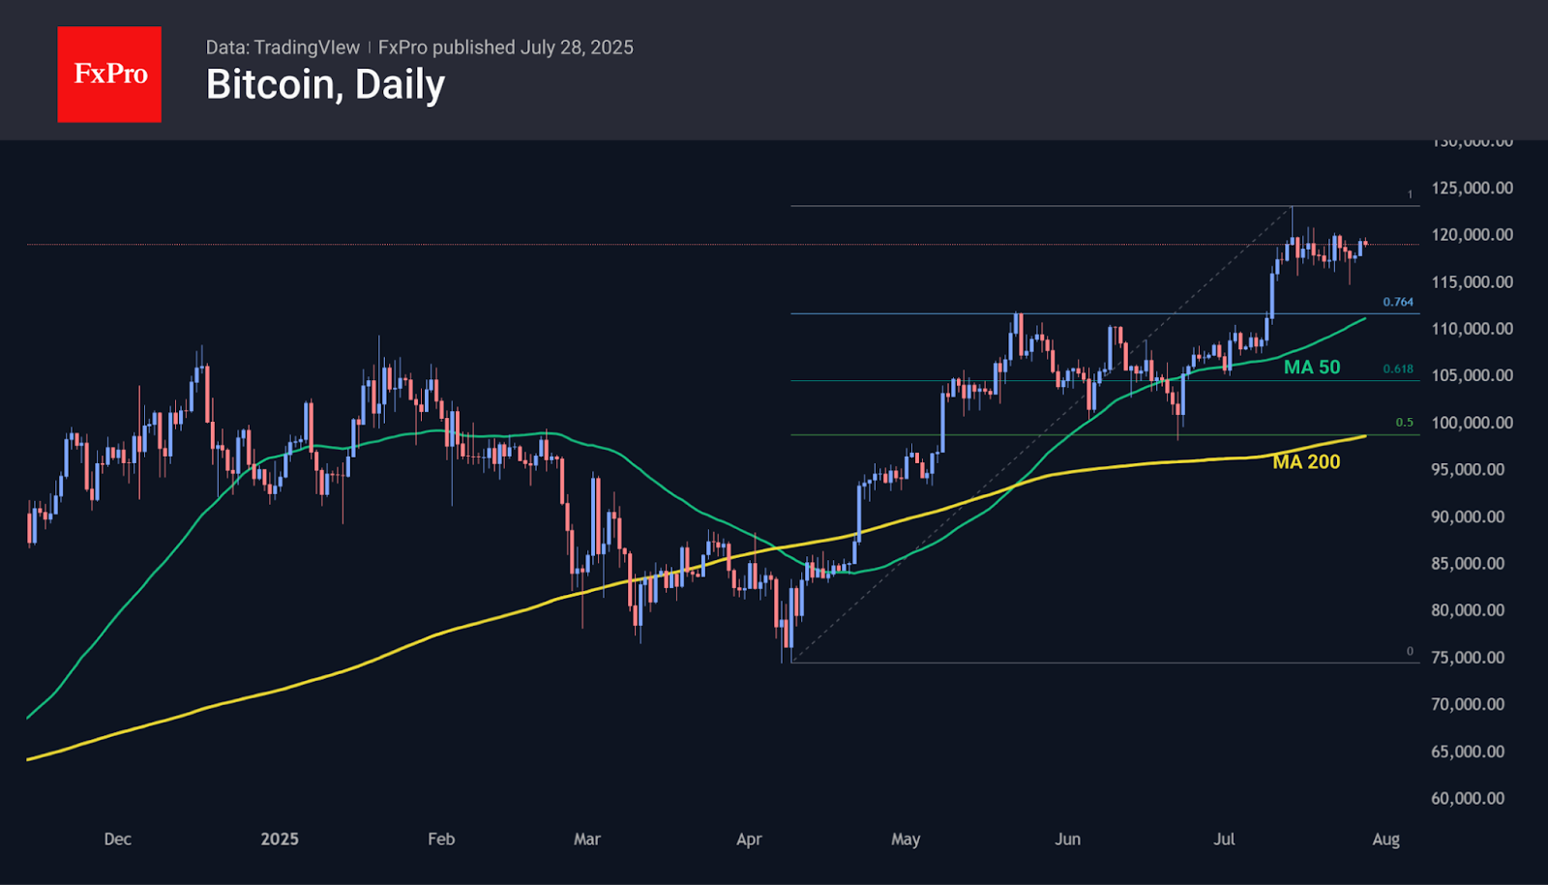This screenshot has width=1548, height=885.
Task: Select the Apr marker on time axis
Action: pyautogui.click(x=749, y=840)
